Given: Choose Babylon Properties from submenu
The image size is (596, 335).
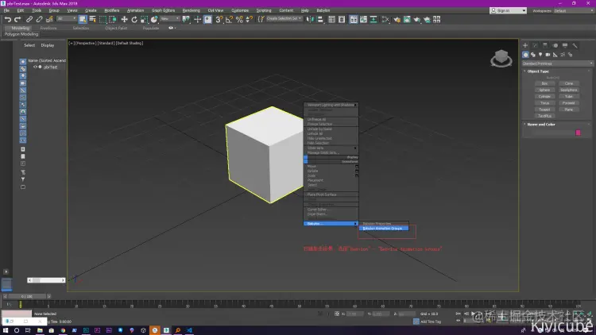Looking at the screenshot, I should pos(384,224).
